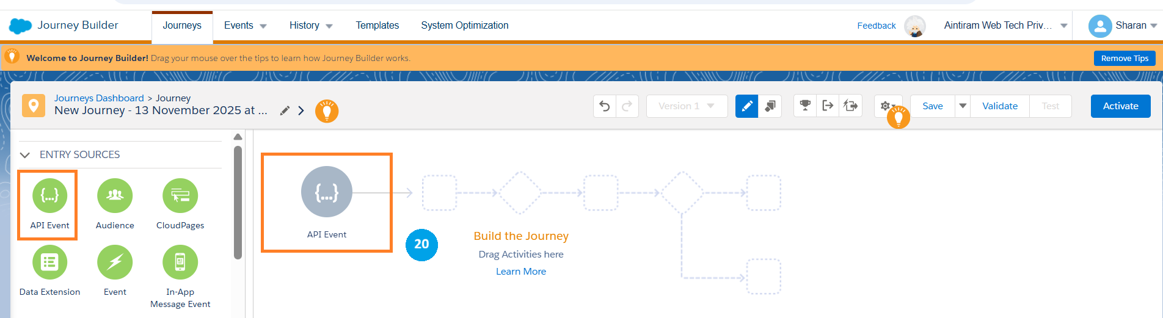Viewport: 1163px width, 318px height.
Task: Switch to the multi-select copy mode button
Action: [770, 106]
